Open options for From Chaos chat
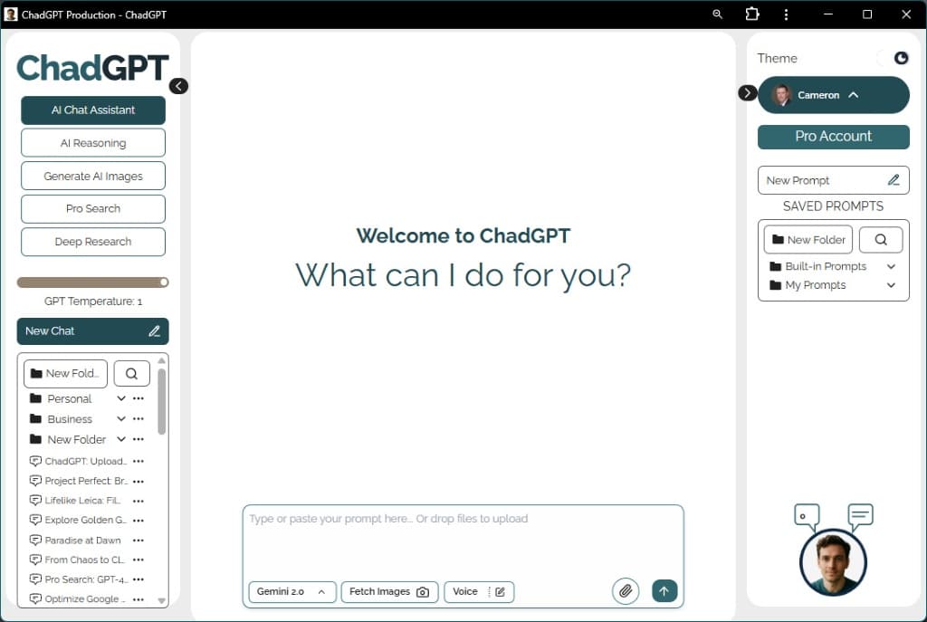 (x=139, y=560)
